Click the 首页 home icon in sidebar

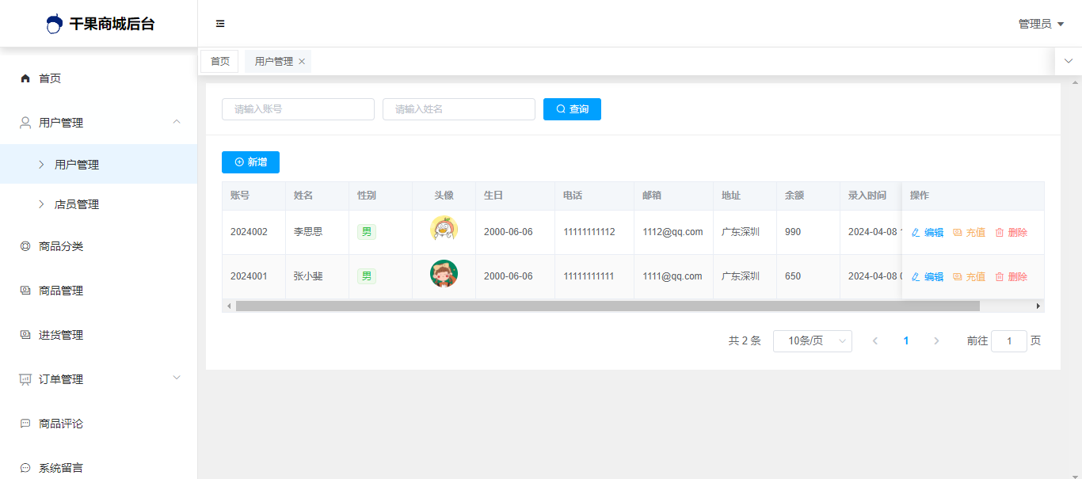25,78
